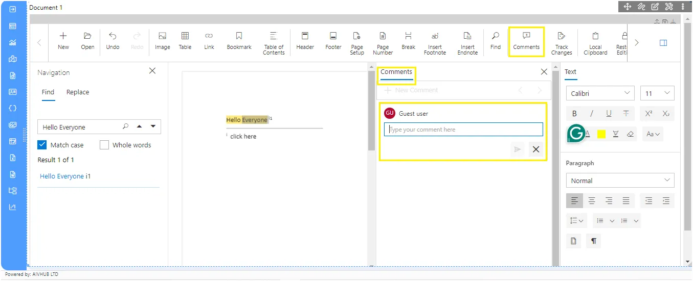Open the Aa change case dropdown
This screenshot has height=281, width=693.
click(653, 134)
